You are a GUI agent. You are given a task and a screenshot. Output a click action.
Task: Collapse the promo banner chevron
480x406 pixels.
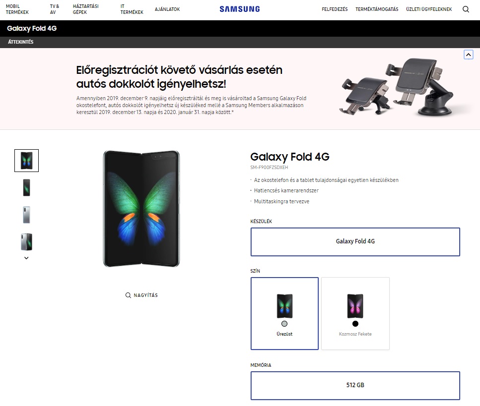click(x=468, y=55)
